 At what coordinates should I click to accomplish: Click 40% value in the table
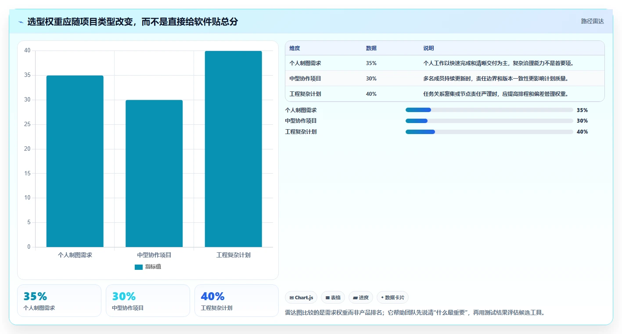371,94
